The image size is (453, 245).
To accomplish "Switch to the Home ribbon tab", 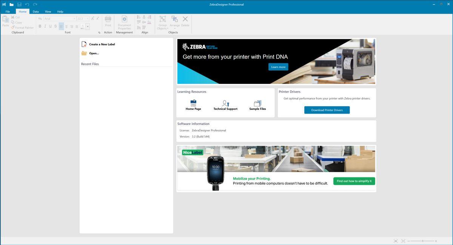I will tap(23, 12).
